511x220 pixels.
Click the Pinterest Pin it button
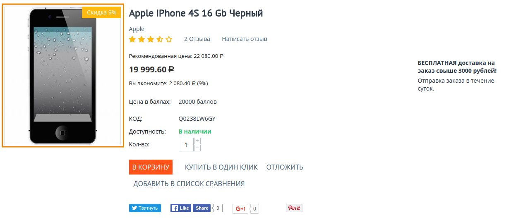(x=294, y=208)
